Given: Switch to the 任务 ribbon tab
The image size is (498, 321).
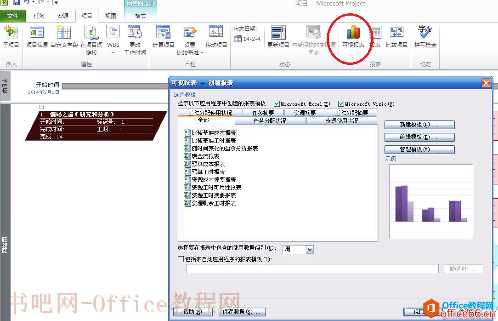Looking at the screenshot, I should (x=39, y=16).
